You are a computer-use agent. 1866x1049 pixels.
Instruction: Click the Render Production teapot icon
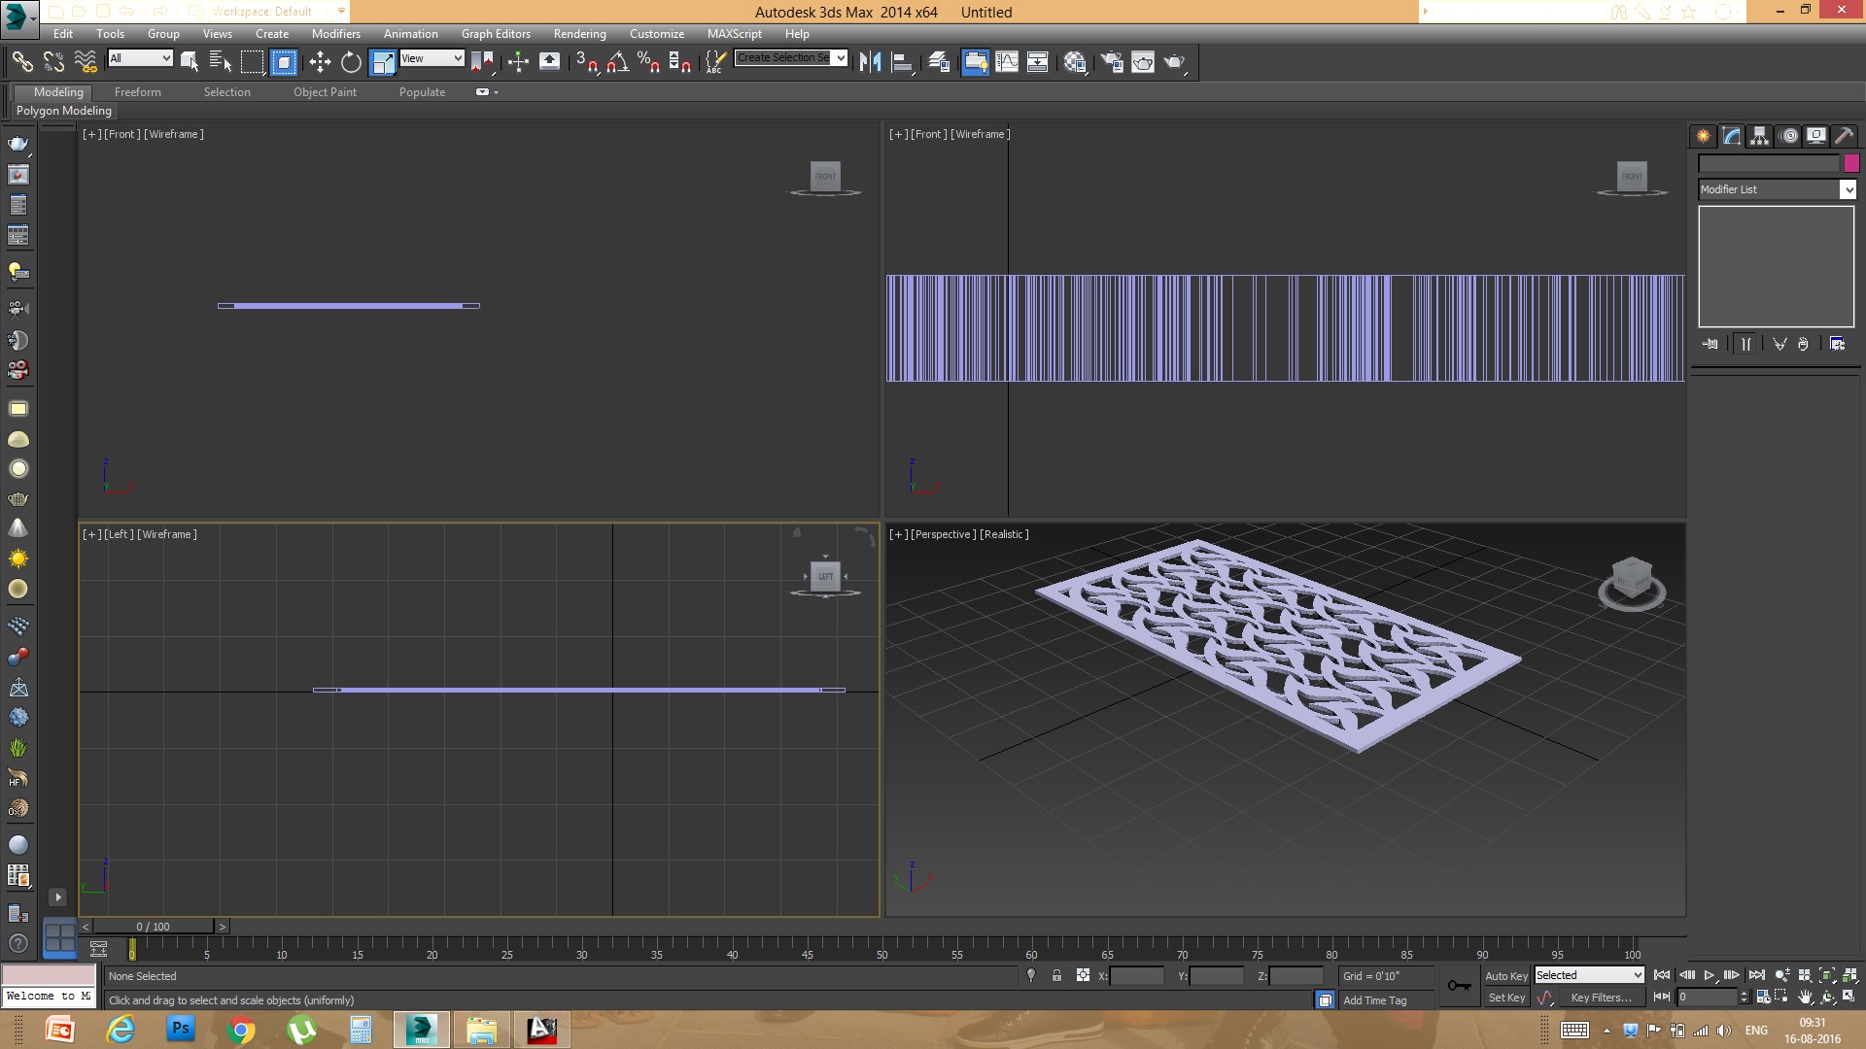tap(1175, 62)
